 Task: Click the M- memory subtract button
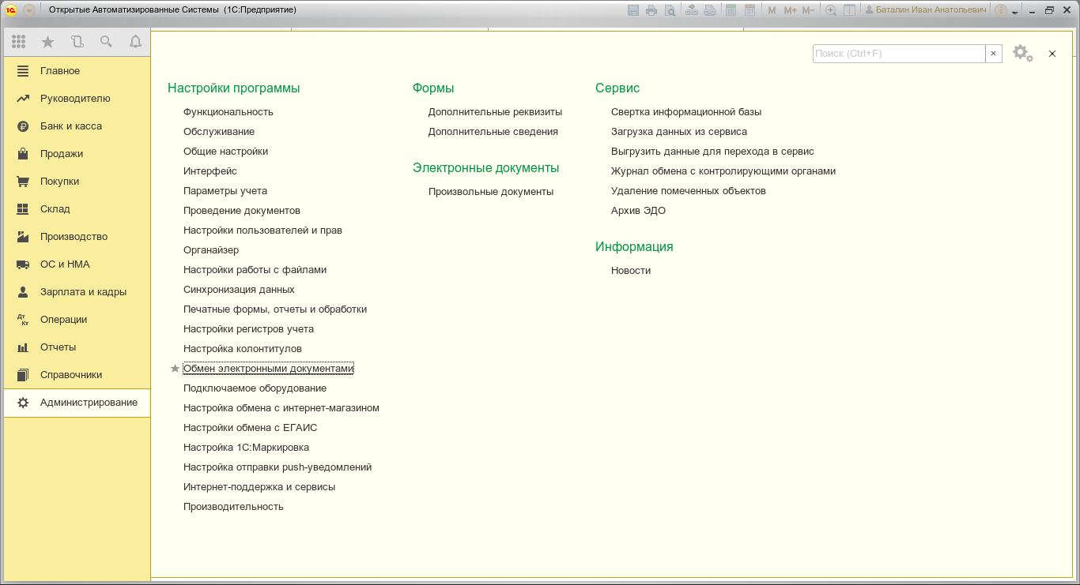click(808, 10)
